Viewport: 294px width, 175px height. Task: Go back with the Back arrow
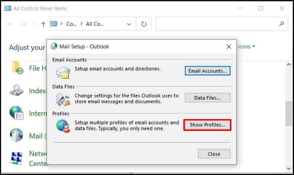[9, 24]
